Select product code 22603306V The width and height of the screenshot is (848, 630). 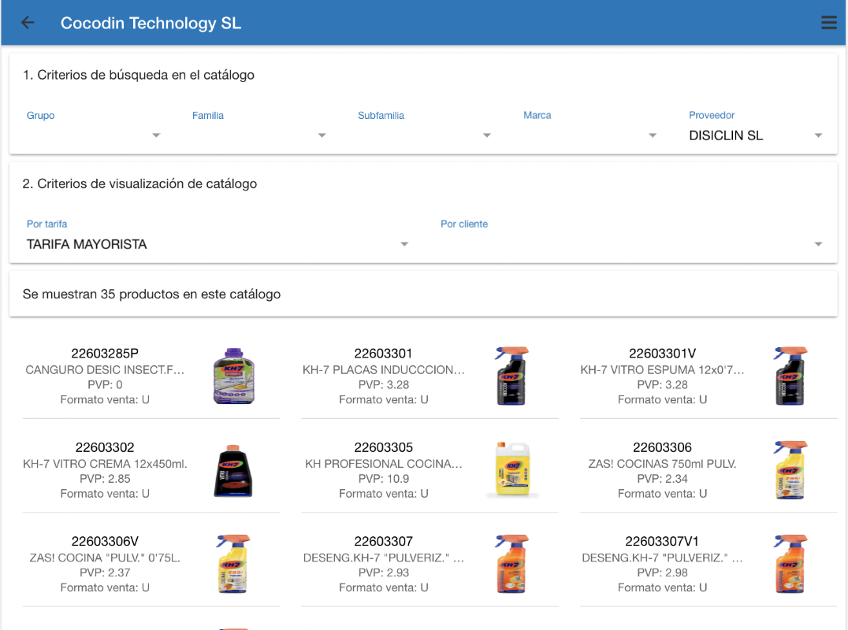click(105, 541)
